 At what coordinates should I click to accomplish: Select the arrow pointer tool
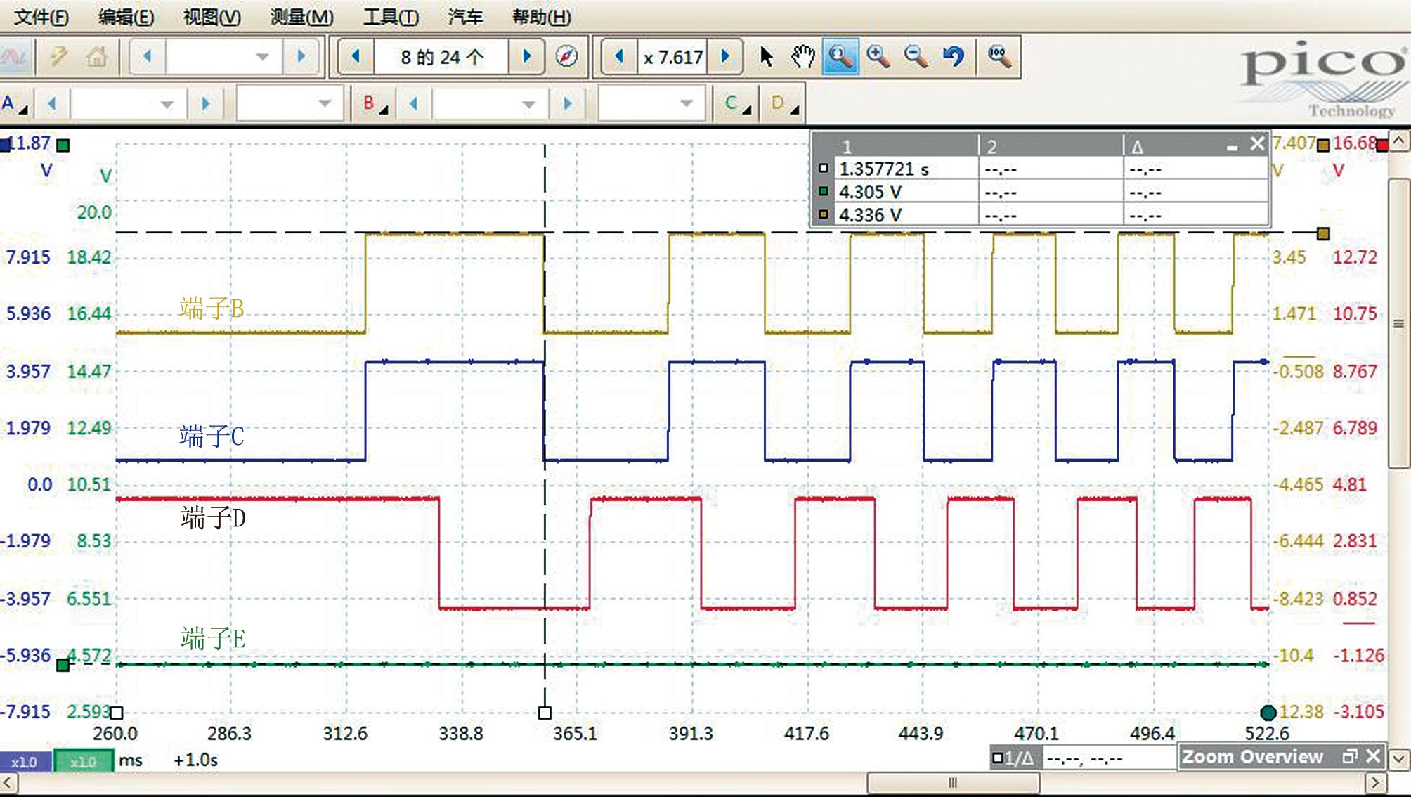coord(766,56)
